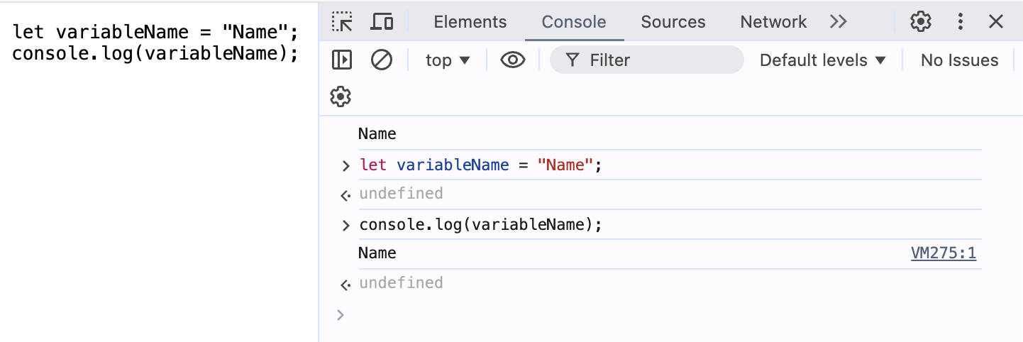Click the No Issues button

tap(959, 60)
